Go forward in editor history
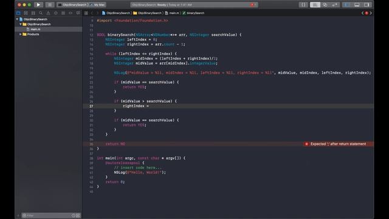Viewport: 389px width, 219px height. (97, 13)
